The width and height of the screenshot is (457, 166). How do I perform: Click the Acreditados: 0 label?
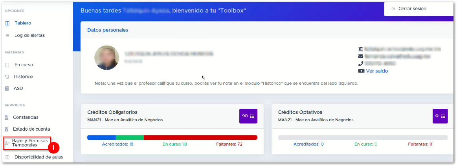(308, 144)
